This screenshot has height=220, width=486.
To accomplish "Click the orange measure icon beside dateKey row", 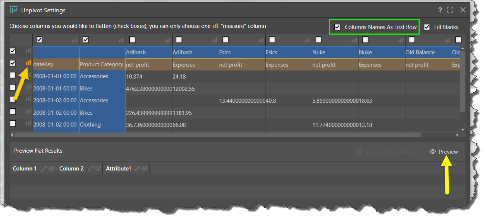I will (x=28, y=63).
